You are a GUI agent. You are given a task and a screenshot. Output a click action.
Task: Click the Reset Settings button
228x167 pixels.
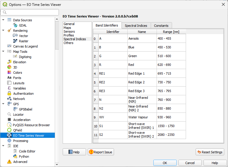[x=210, y=152]
